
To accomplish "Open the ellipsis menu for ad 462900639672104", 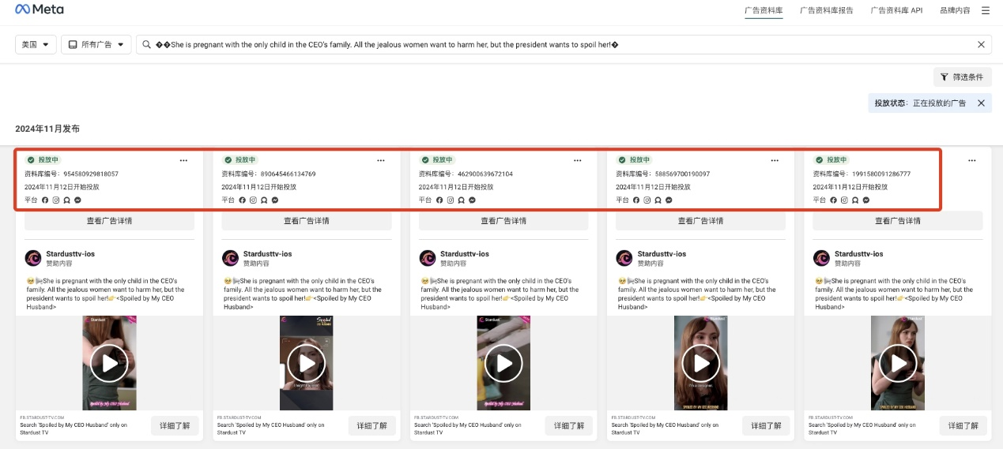I will pyautogui.click(x=578, y=160).
